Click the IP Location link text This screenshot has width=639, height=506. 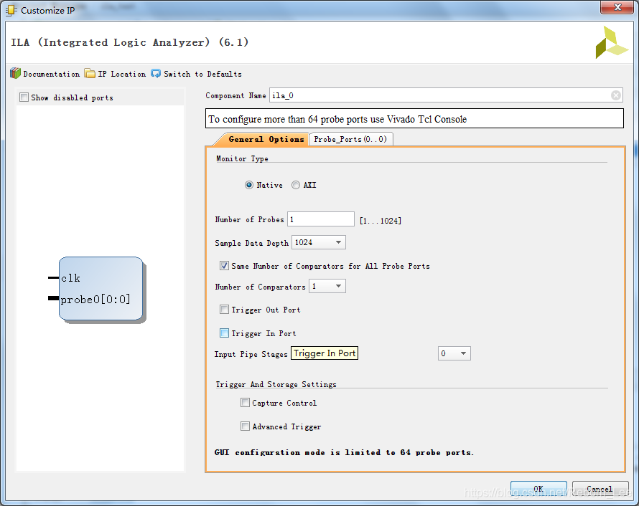point(122,74)
